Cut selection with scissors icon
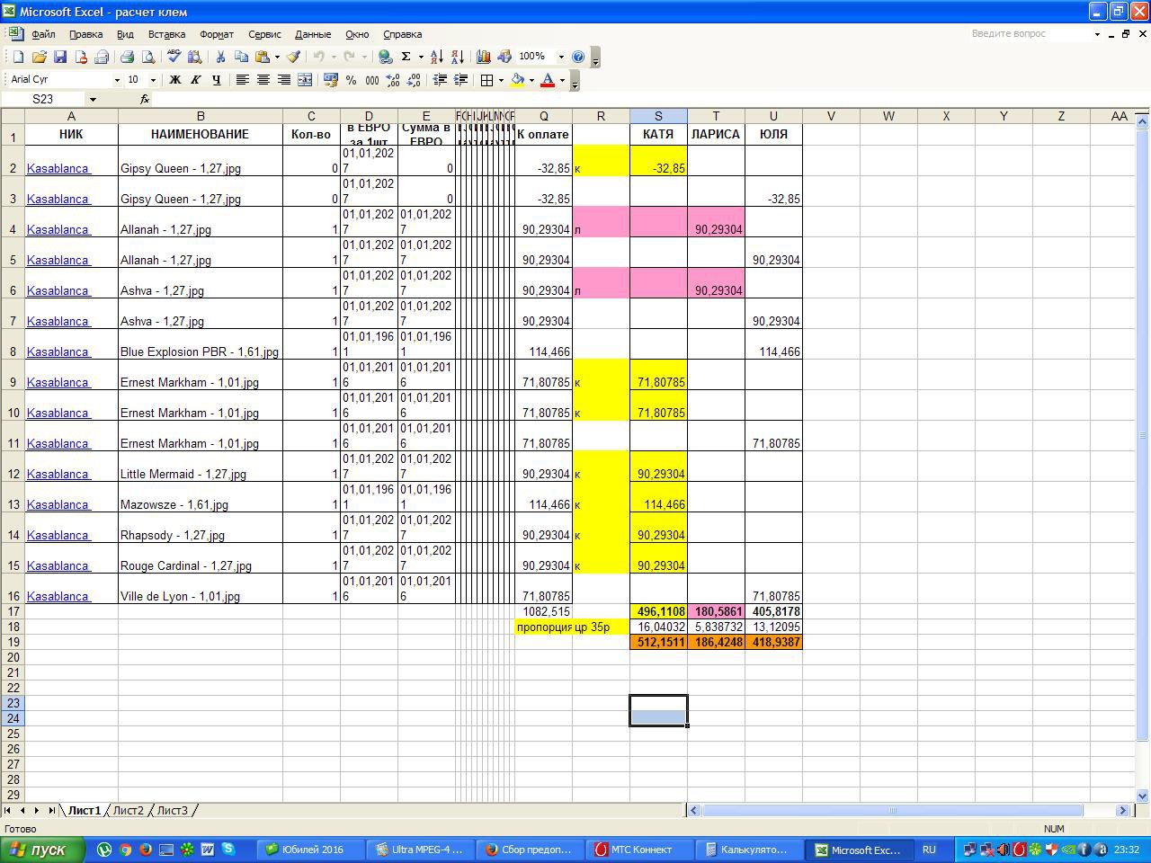The width and height of the screenshot is (1151, 863). pos(220,57)
